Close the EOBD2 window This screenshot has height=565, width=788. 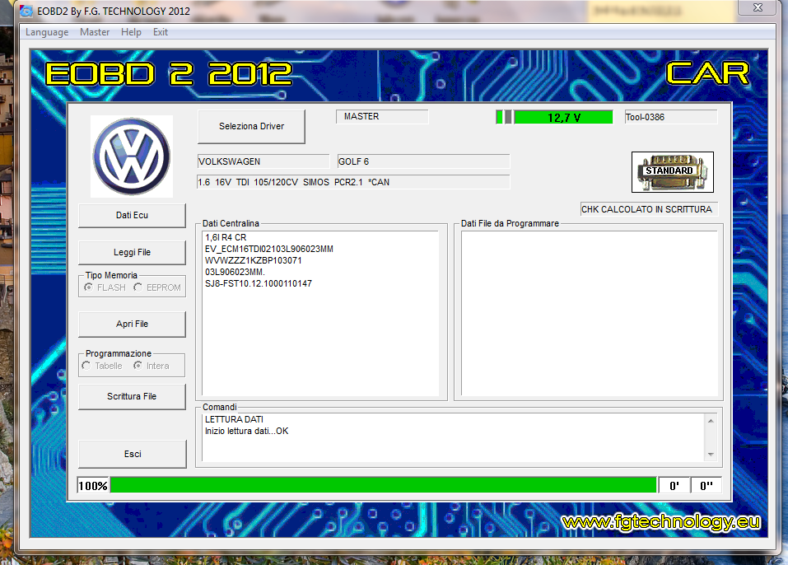click(x=758, y=7)
